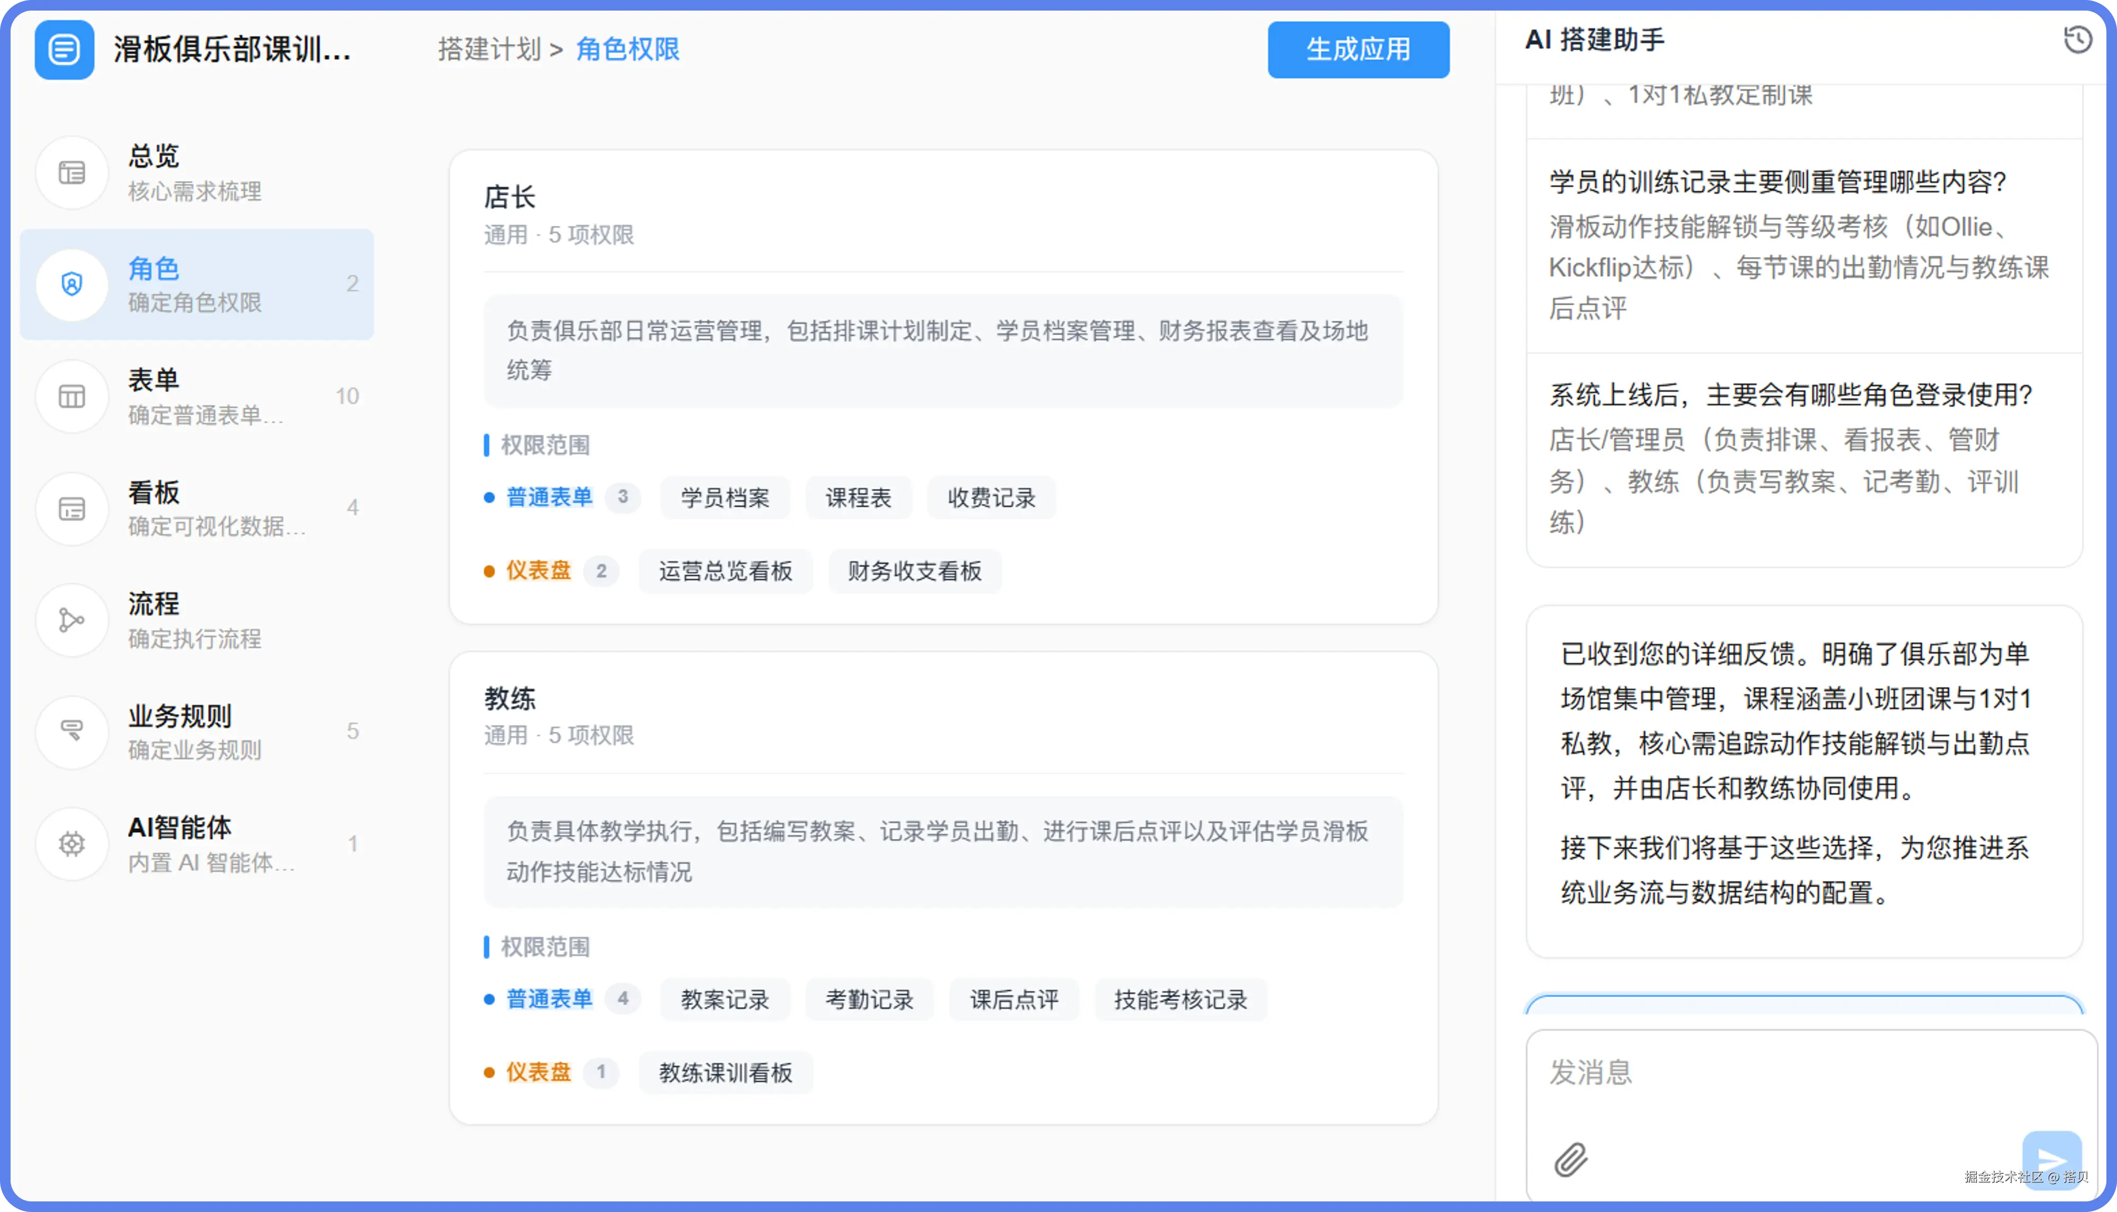This screenshot has width=2117, height=1212.
Task: Click 仪表盘 label in 教练 card
Action: pyautogui.click(x=539, y=1072)
